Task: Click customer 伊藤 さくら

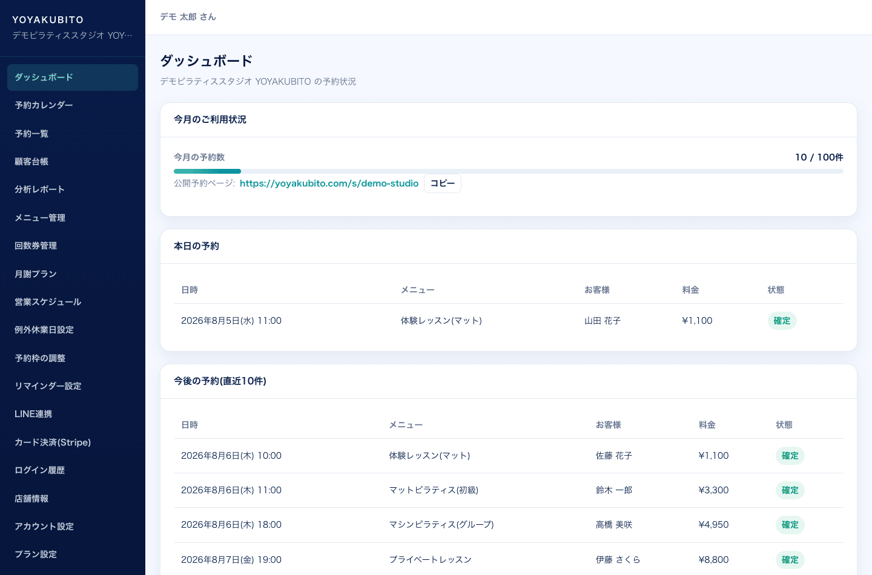Action: point(618,560)
